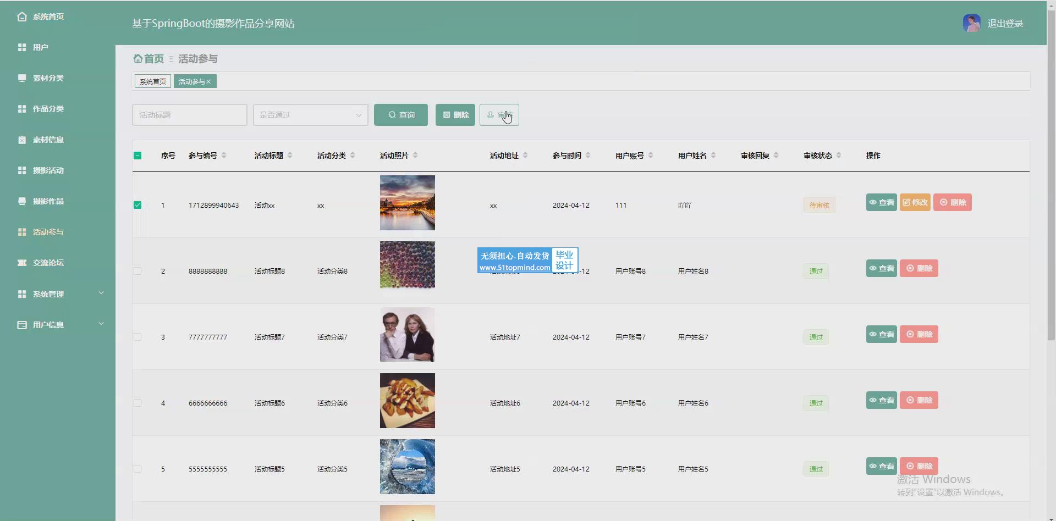This screenshot has width=1056, height=521.
Task: Click 删除 for 活动标题7 row
Action: [x=919, y=334]
